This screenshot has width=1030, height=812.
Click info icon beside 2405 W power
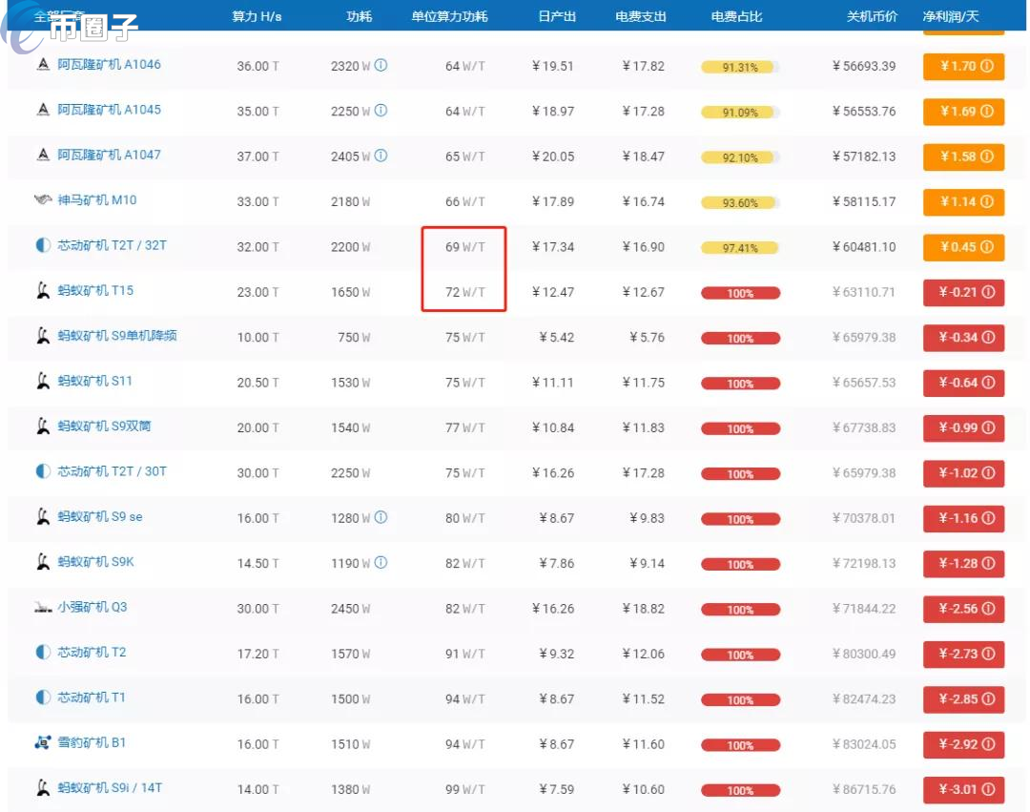point(381,156)
